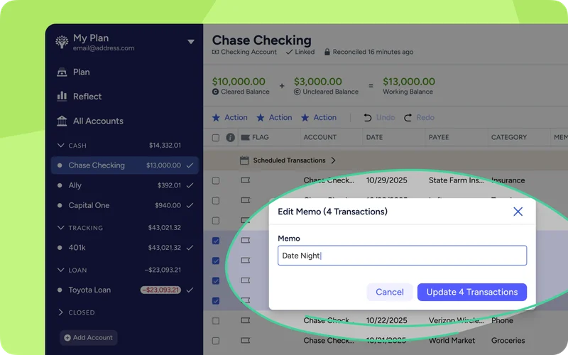The image size is (568, 355).
Task: Sort by the DATE column
Action: [374, 137]
